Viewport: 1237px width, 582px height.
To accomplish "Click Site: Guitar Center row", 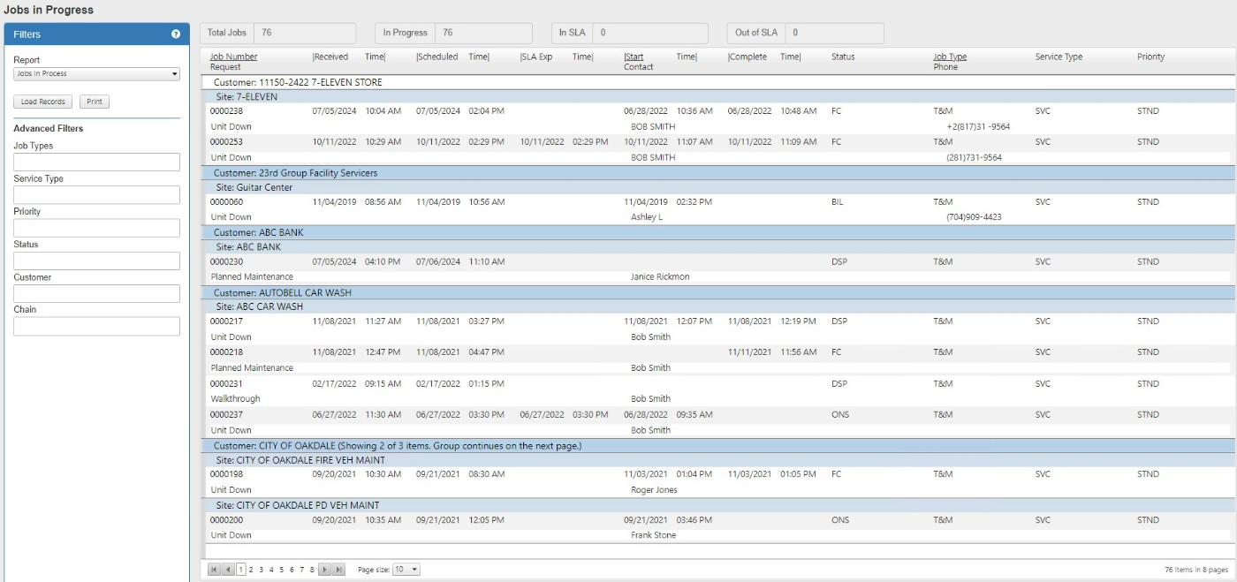I will [719, 188].
